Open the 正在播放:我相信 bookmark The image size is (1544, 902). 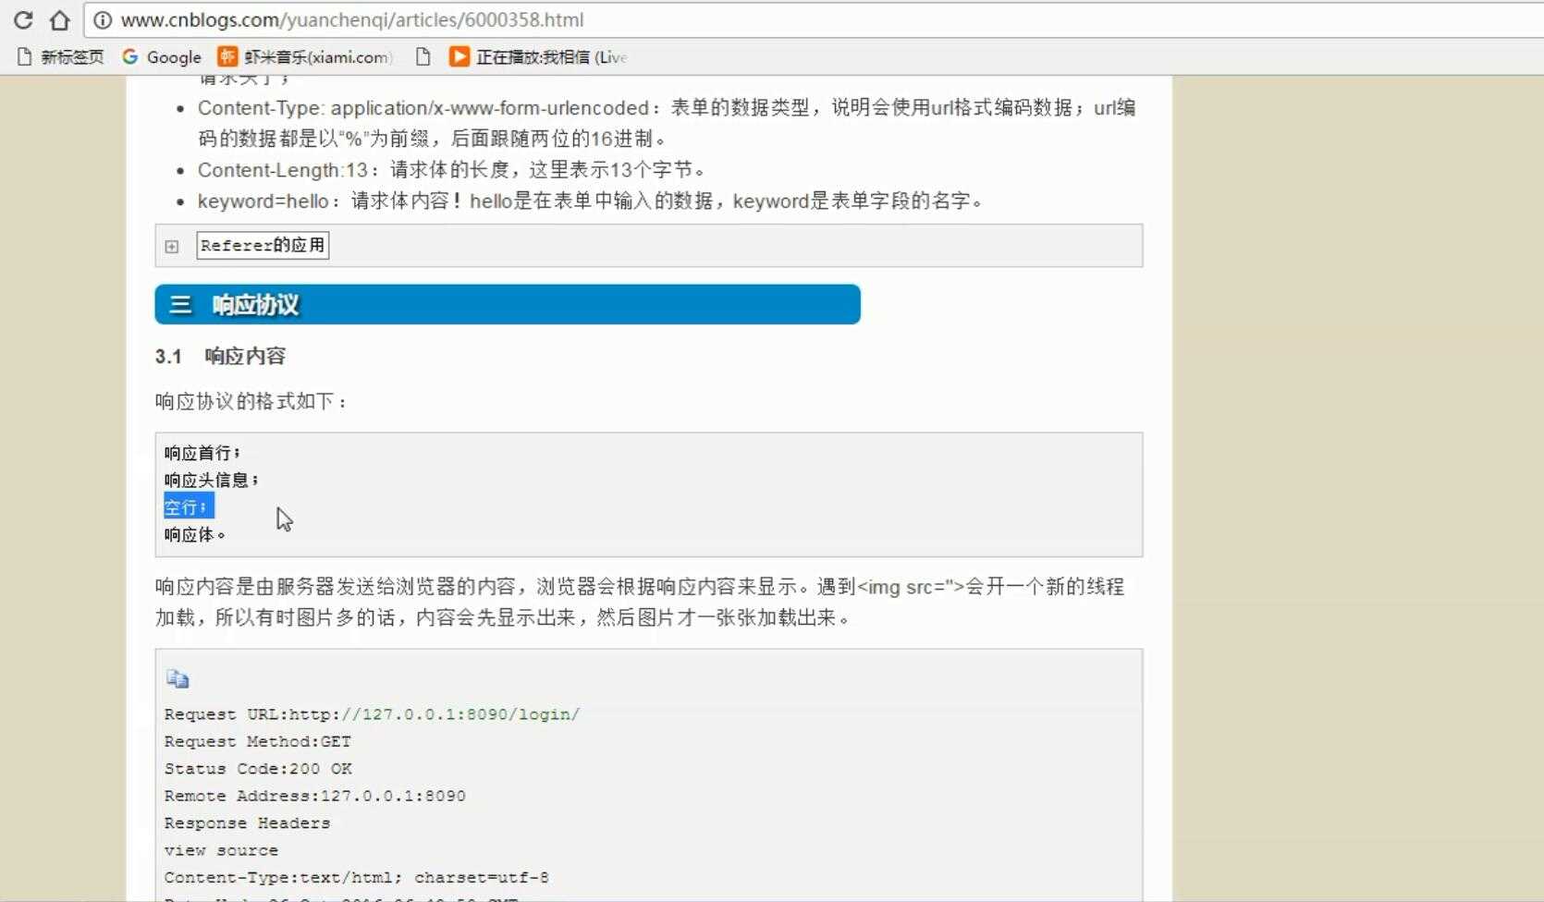click(538, 57)
